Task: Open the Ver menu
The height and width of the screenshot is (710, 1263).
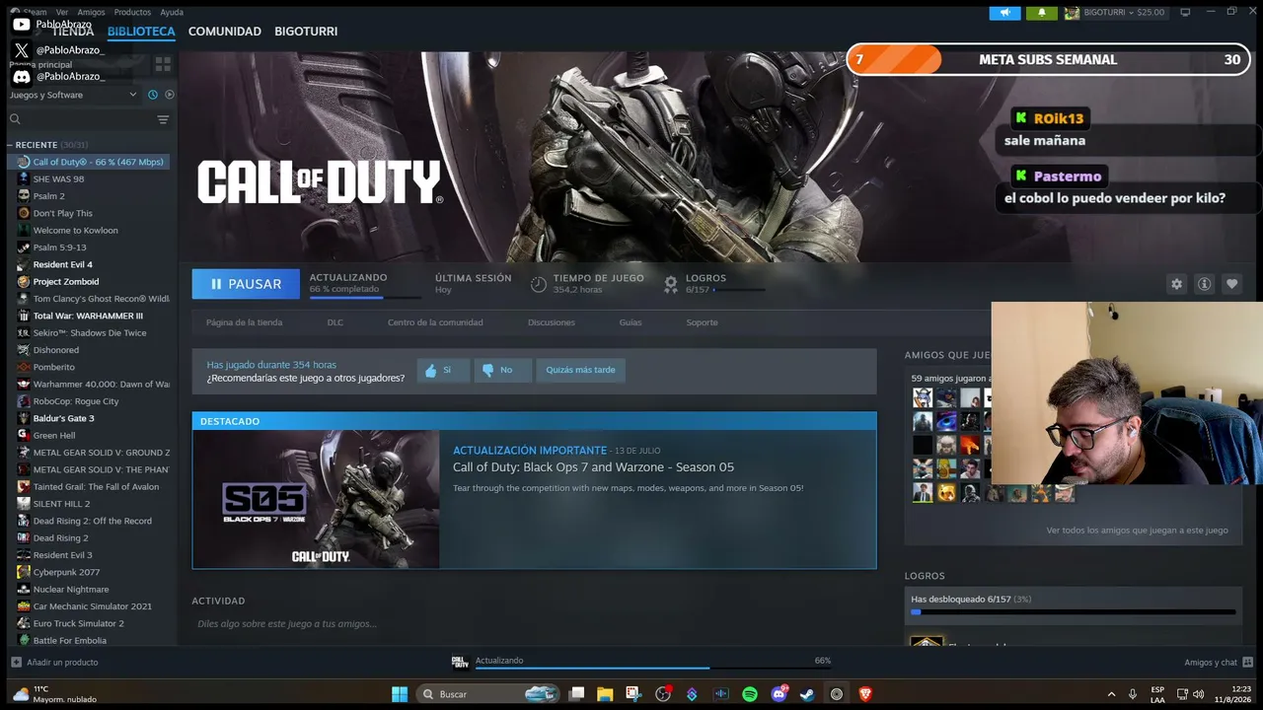Action: tap(62, 12)
